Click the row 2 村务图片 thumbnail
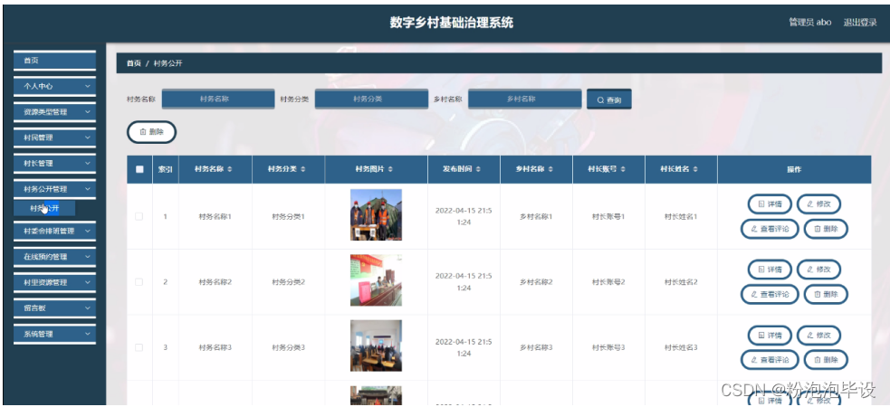The height and width of the screenshot is (407, 890). click(376, 280)
